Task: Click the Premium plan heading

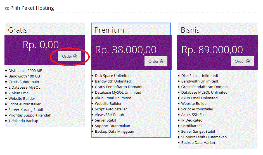Action: [109, 30]
